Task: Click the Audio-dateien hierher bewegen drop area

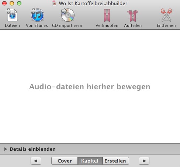Action: [90, 87]
